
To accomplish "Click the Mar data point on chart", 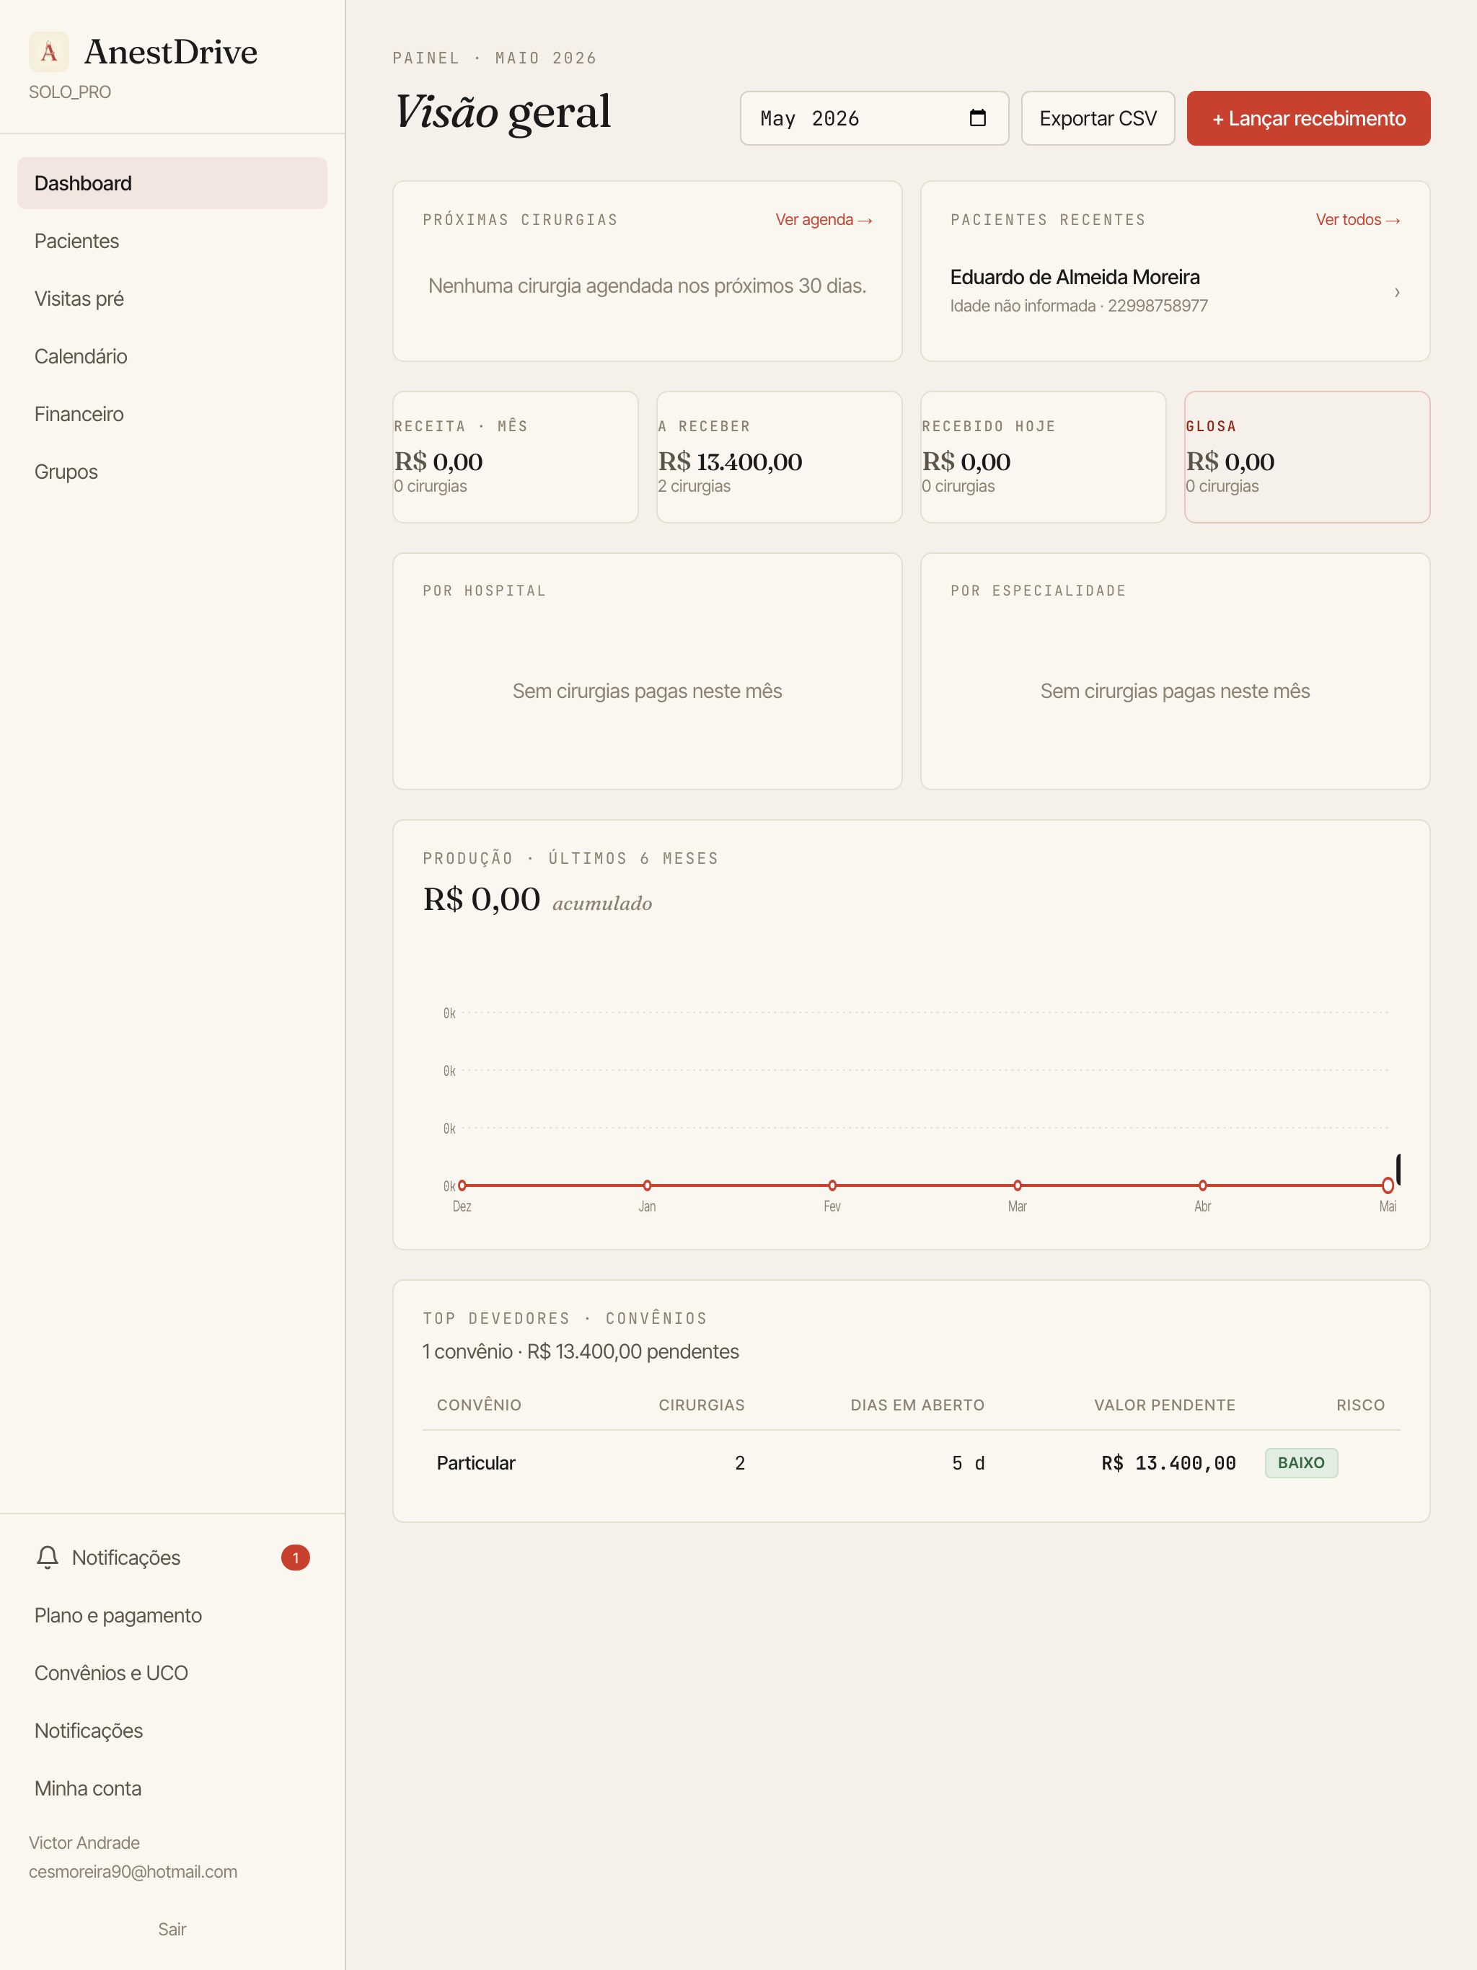I will tap(1018, 1185).
